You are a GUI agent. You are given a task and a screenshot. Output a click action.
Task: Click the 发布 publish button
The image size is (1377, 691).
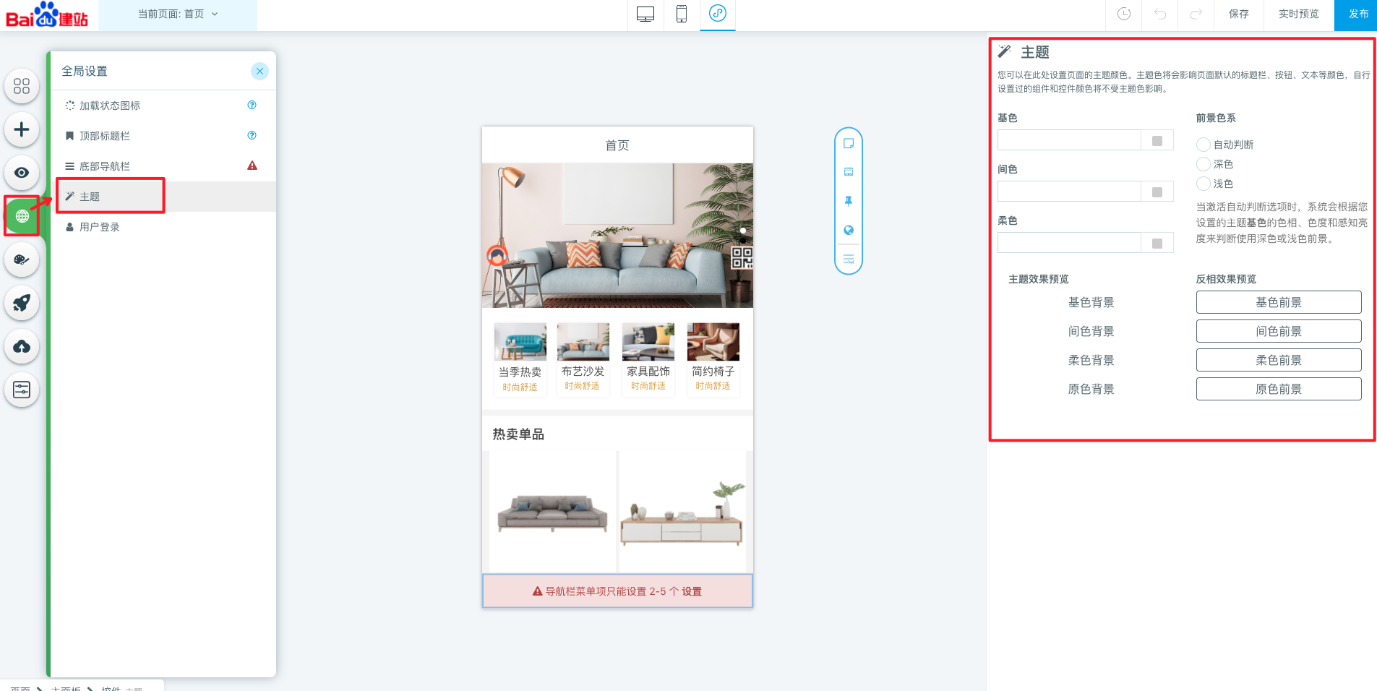[1357, 14]
